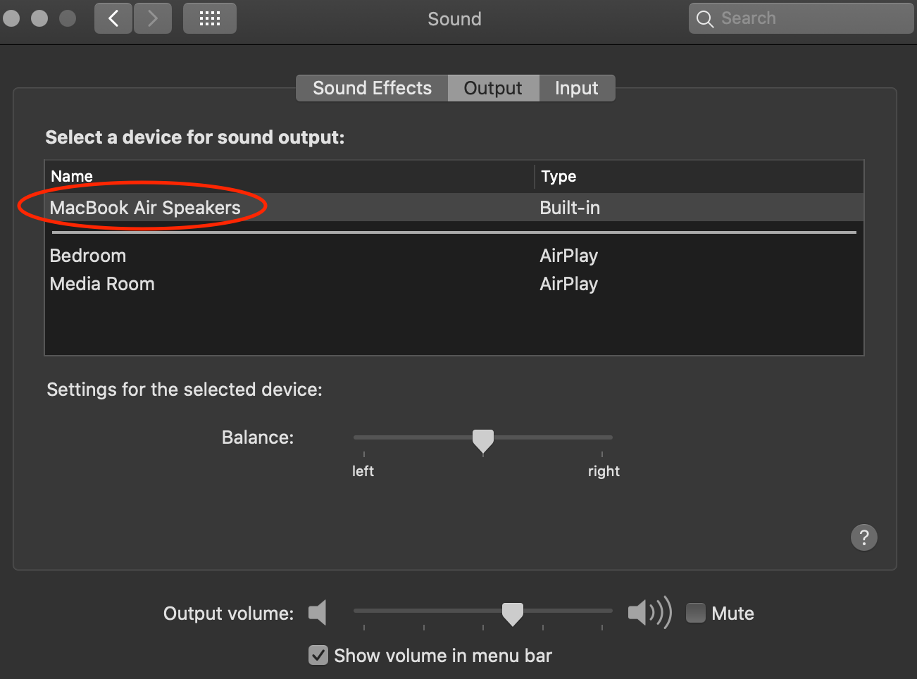Open the Input tab
Viewport: 917px width, 679px height.
576,87
